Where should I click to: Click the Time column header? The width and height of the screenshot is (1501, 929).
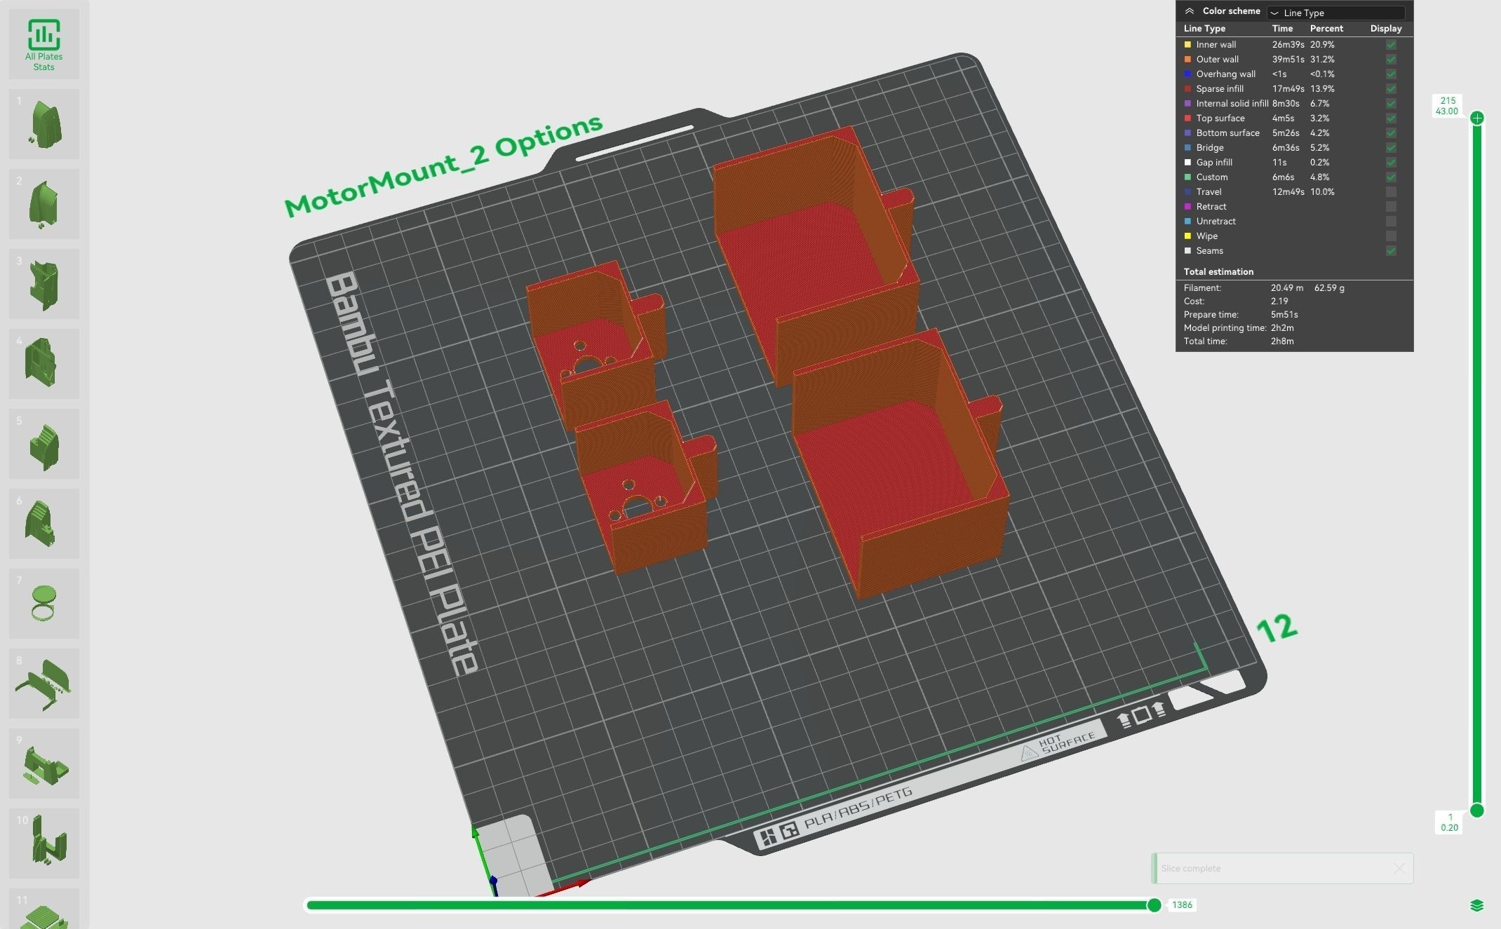(1282, 29)
